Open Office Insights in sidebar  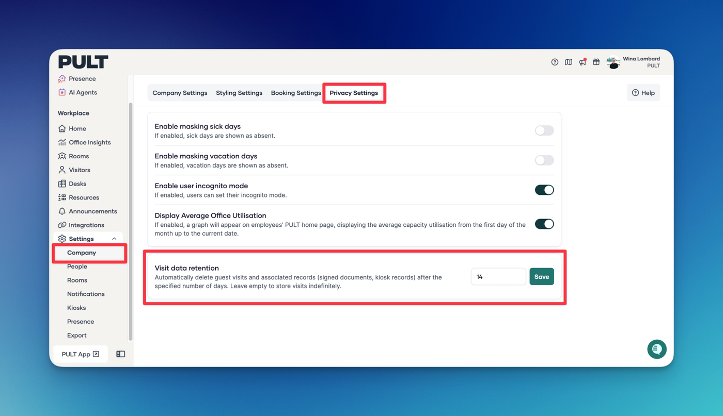click(x=89, y=142)
